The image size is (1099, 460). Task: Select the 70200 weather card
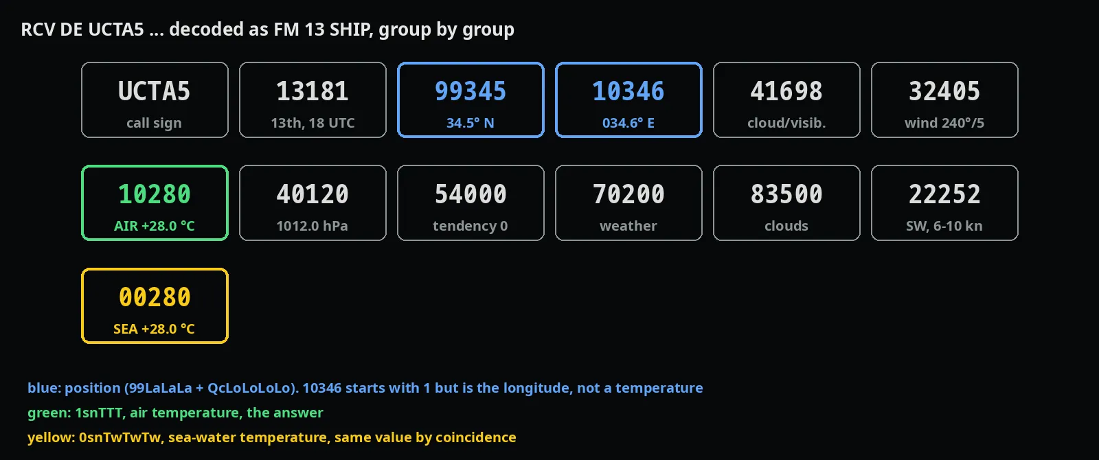click(628, 203)
